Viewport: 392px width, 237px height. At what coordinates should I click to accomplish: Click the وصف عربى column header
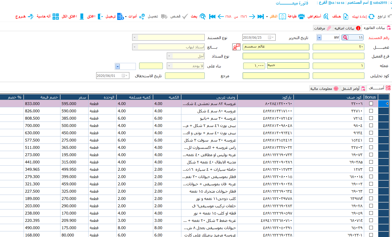coord(209,97)
